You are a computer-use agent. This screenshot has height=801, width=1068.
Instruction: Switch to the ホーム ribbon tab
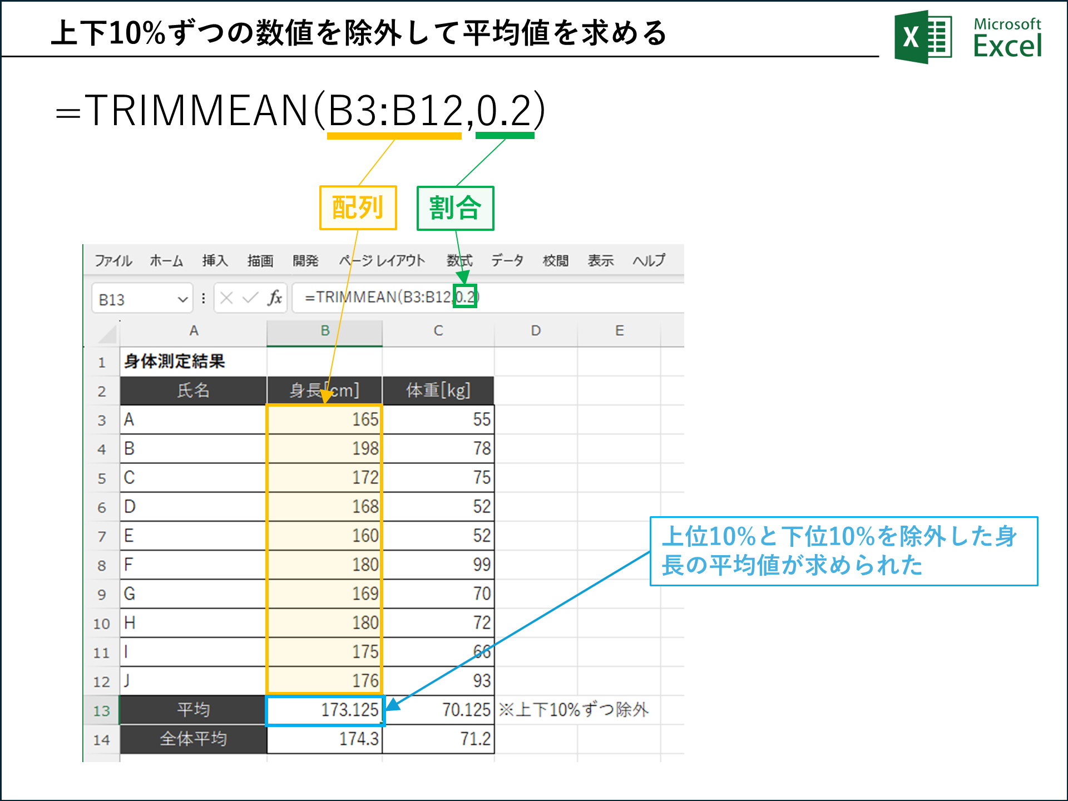pyautogui.click(x=166, y=260)
